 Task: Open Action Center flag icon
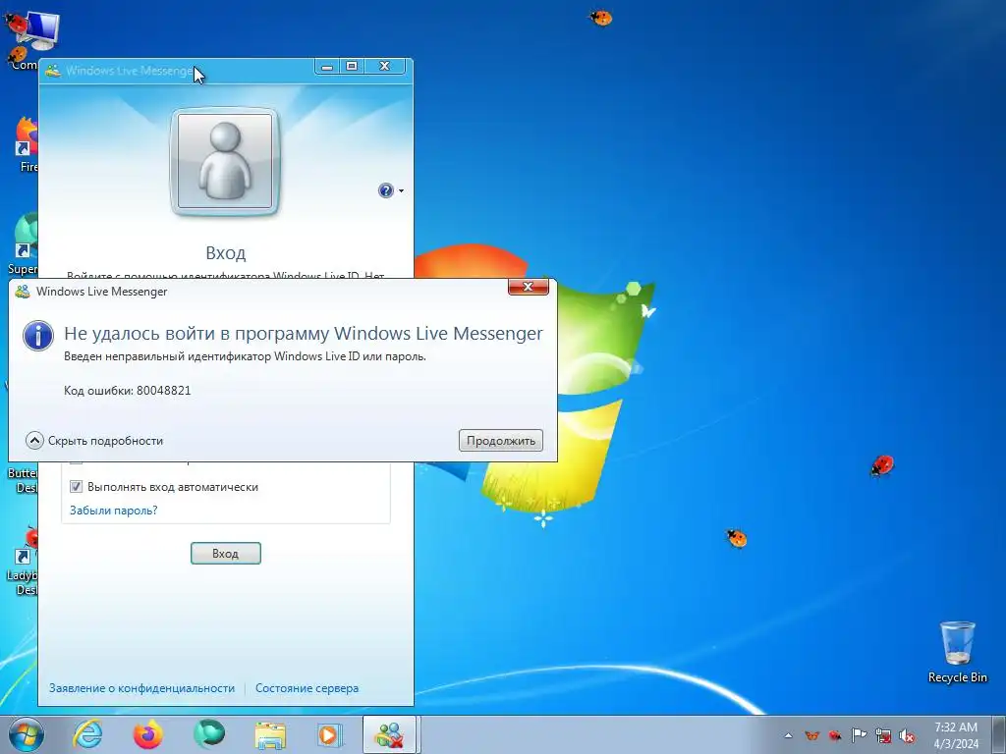[859, 735]
